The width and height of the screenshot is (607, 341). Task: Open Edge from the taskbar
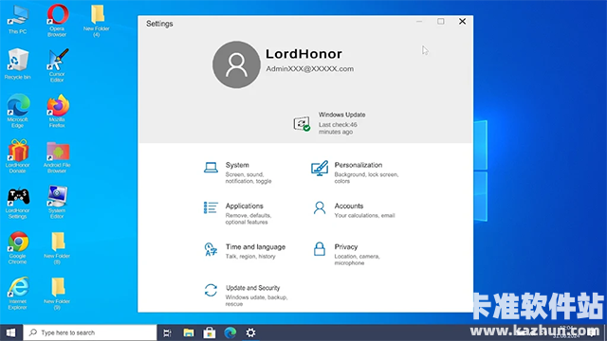pyautogui.click(x=230, y=332)
